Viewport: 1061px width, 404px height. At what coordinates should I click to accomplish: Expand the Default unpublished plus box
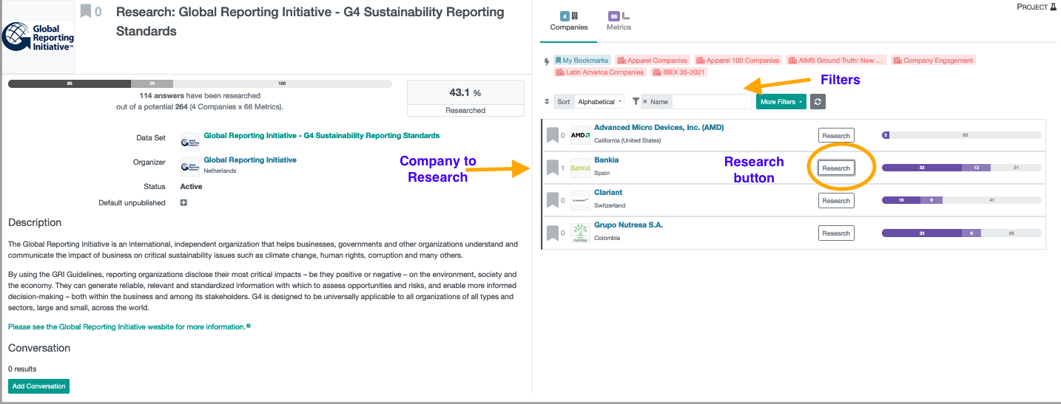point(183,202)
